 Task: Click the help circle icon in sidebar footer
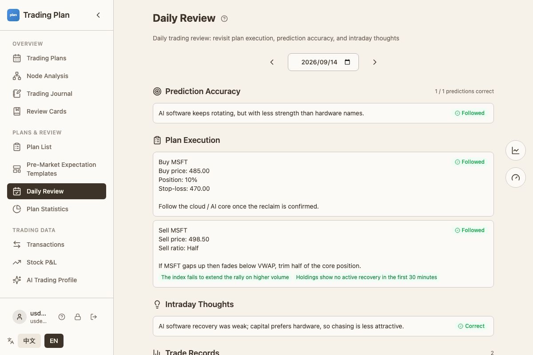point(62,317)
